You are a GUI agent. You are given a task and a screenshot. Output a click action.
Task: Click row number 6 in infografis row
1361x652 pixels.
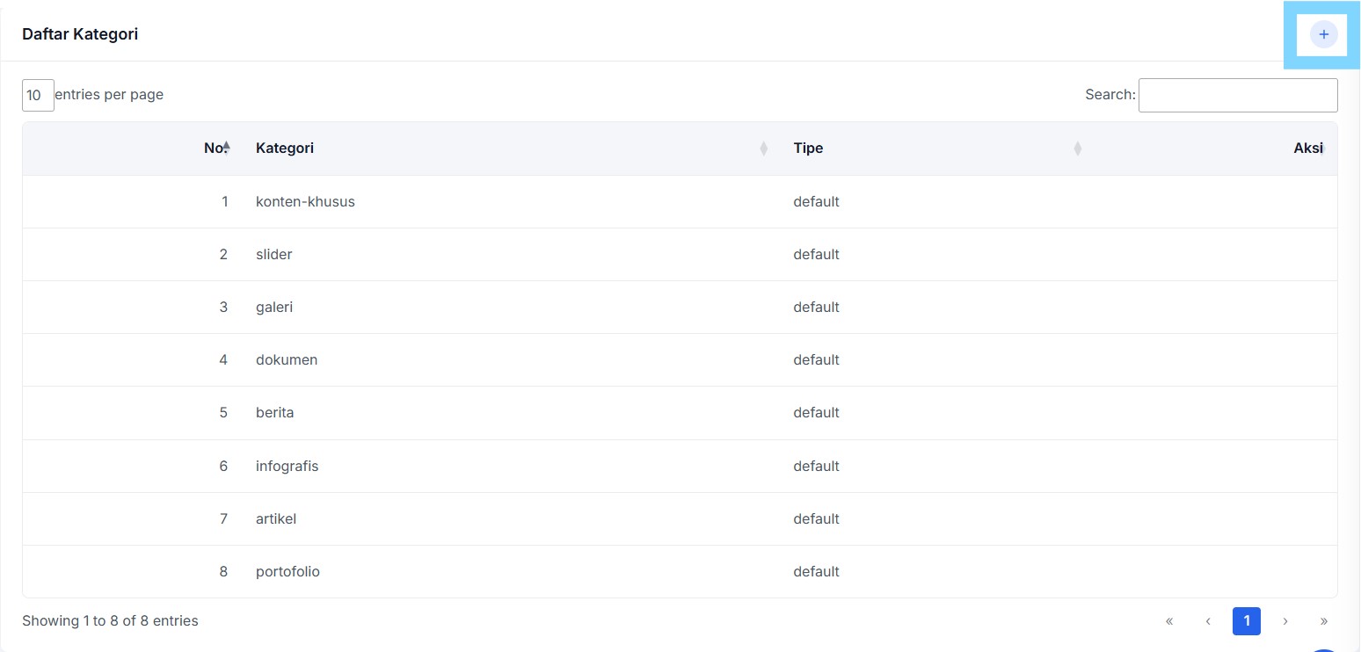[223, 466]
